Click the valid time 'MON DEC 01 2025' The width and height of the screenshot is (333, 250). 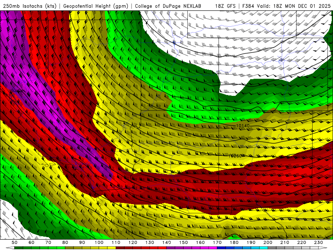click(x=308, y=6)
